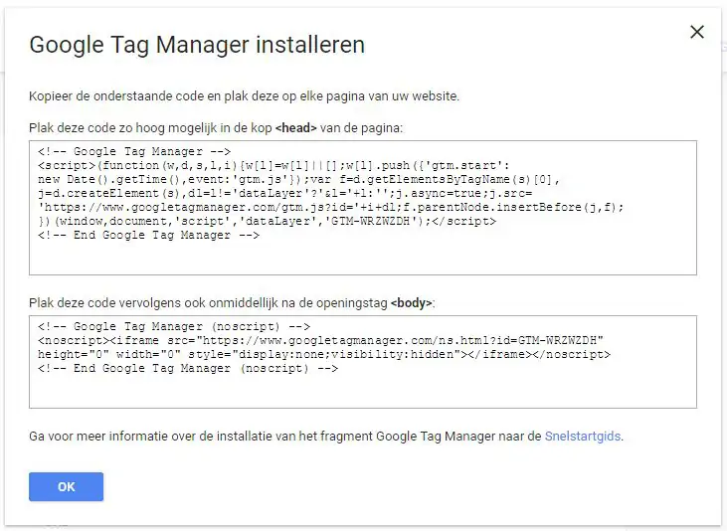Click the line containing 'GTM-WRZWZDH' in head snippet
This screenshot has height=531, width=727.
click(x=268, y=221)
